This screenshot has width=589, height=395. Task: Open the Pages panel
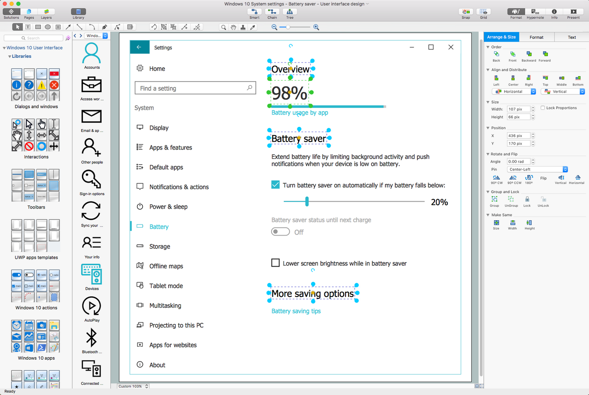[29, 14]
